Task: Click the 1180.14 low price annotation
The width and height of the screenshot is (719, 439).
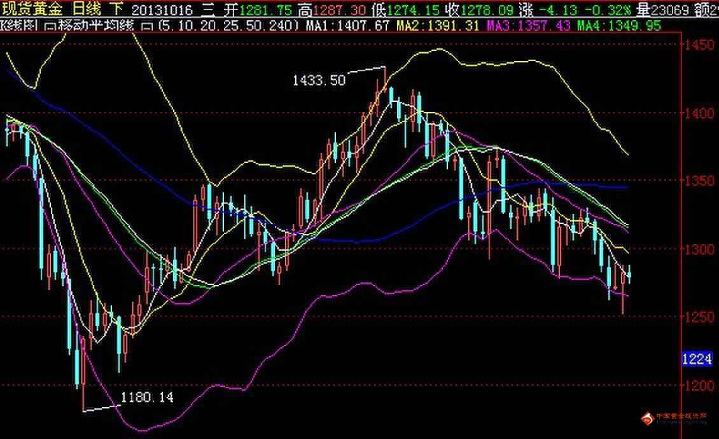Action: click(x=147, y=397)
